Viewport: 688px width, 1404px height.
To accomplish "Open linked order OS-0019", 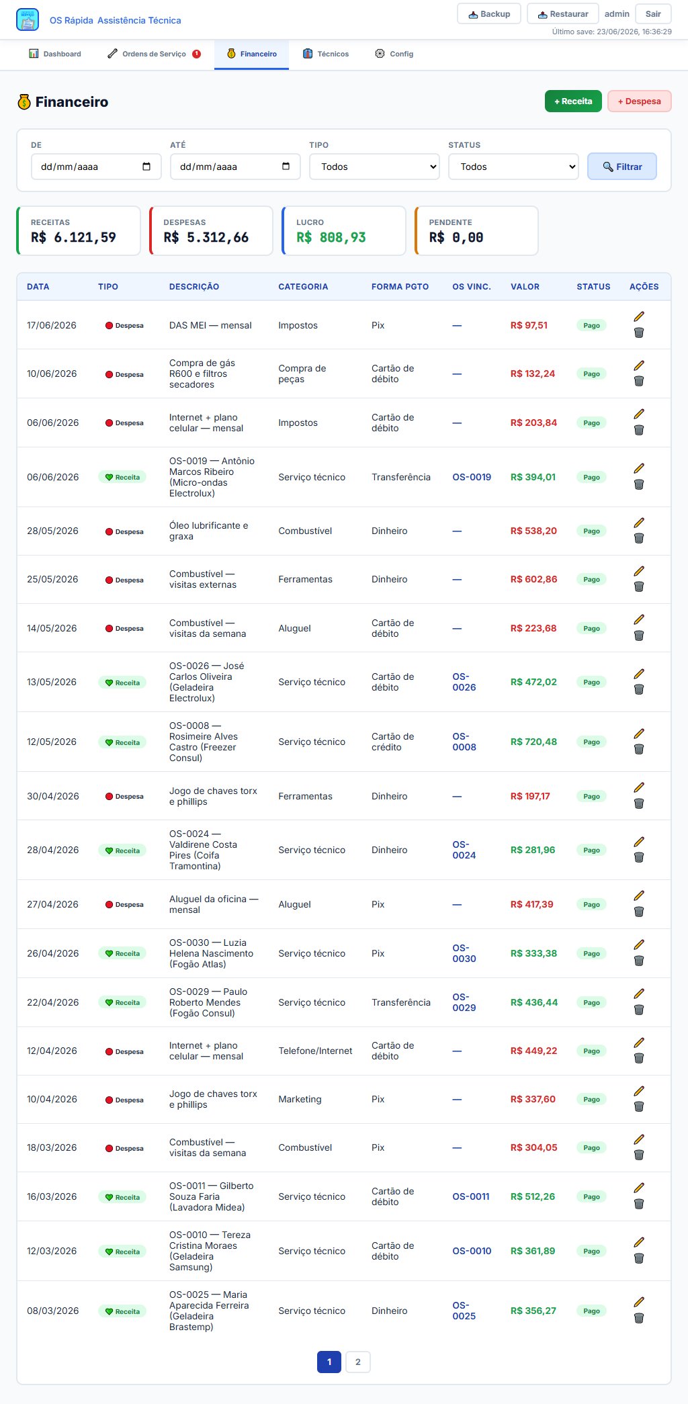I will [472, 477].
